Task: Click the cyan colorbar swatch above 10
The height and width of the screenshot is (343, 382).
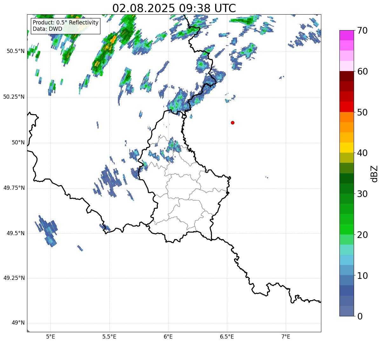Action: click(x=347, y=260)
